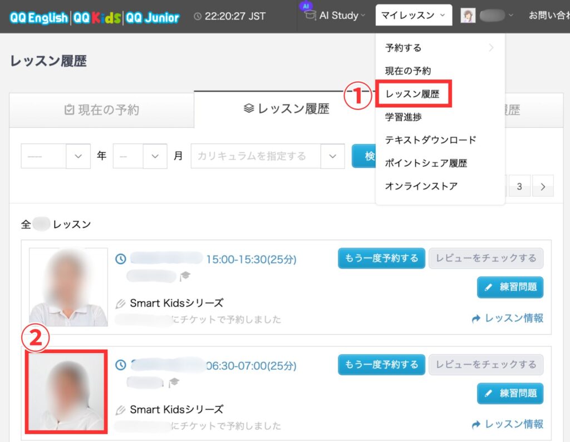
Task: Click the QQ English logo
Action: click(38, 17)
